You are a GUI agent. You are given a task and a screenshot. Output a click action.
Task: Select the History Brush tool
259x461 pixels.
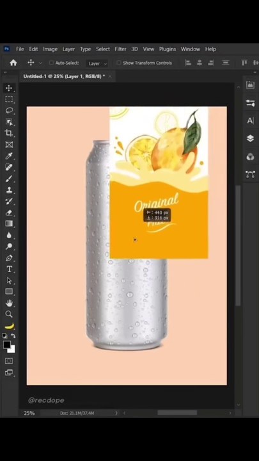(9, 201)
